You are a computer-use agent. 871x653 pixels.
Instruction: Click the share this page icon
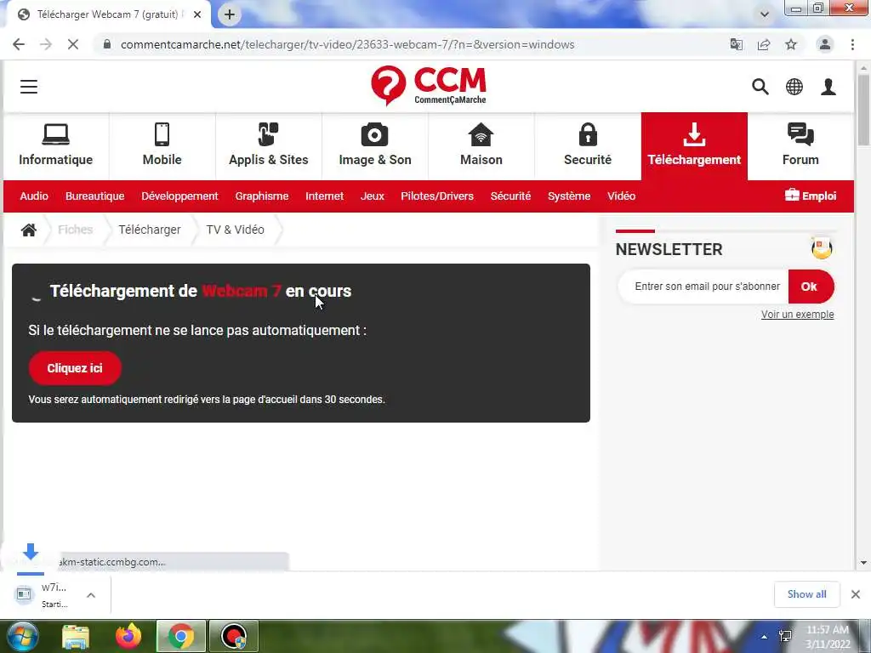[764, 44]
